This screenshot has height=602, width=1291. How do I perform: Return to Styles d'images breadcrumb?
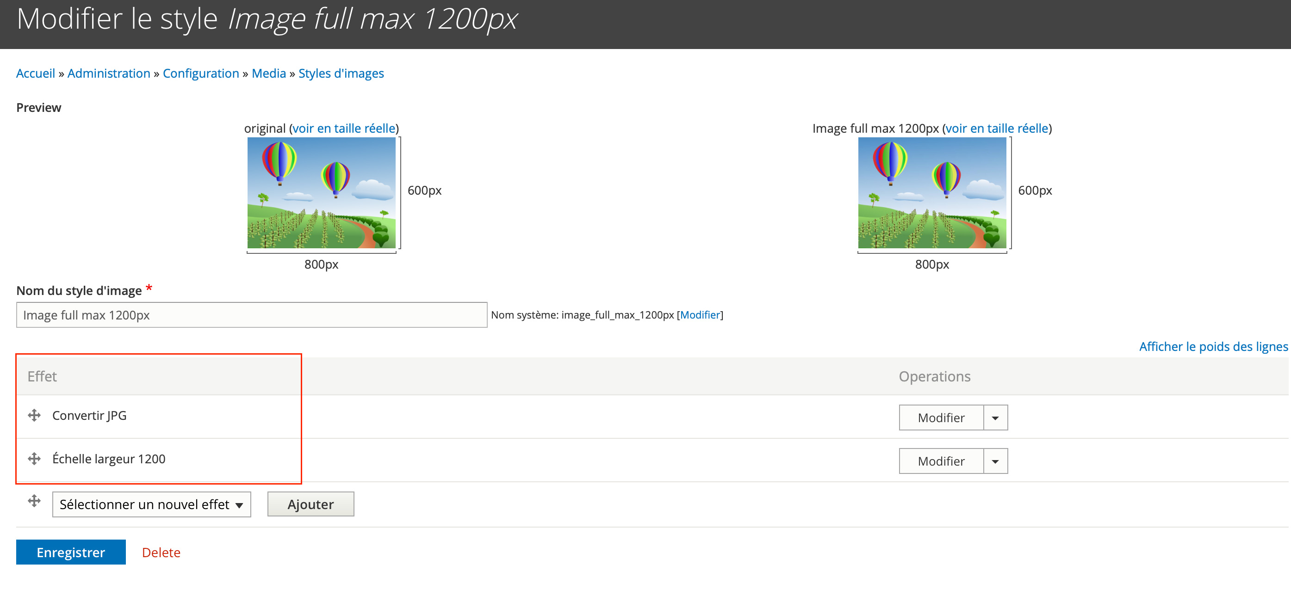(x=341, y=73)
